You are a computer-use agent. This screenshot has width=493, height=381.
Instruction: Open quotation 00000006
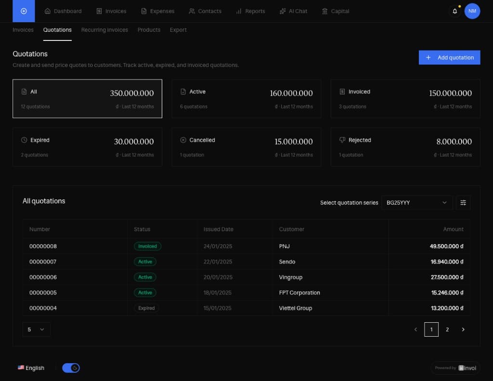tap(43, 277)
